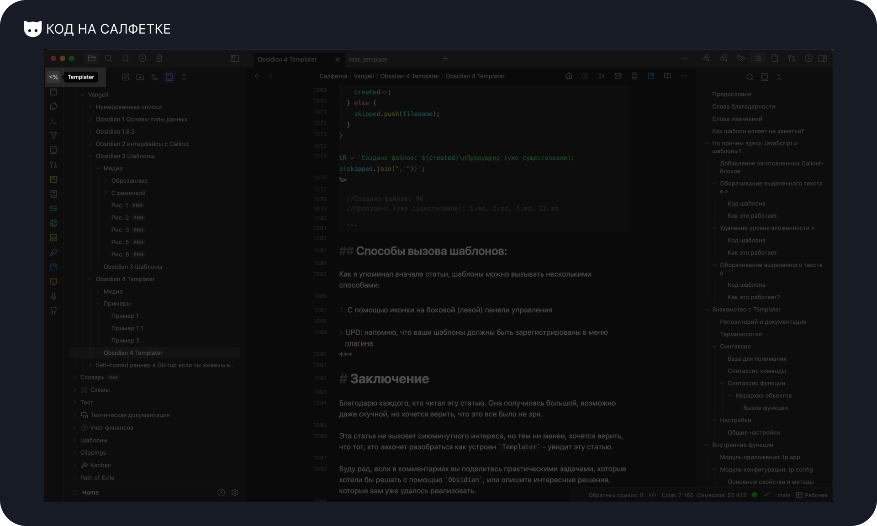The height and width of the screenshot is (526, 877).
Task: Switch to reading view with book icon
Action: (x=667, y=76)
